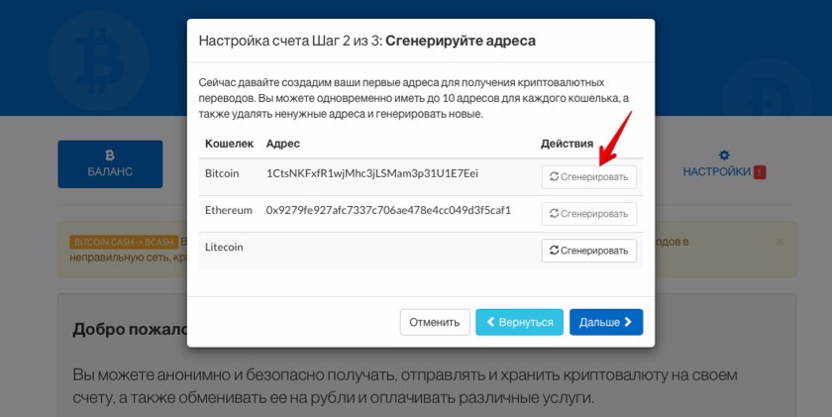Generate a new Ethereum address
Viewport: 832px width, 417px height.
click(589, 213)
